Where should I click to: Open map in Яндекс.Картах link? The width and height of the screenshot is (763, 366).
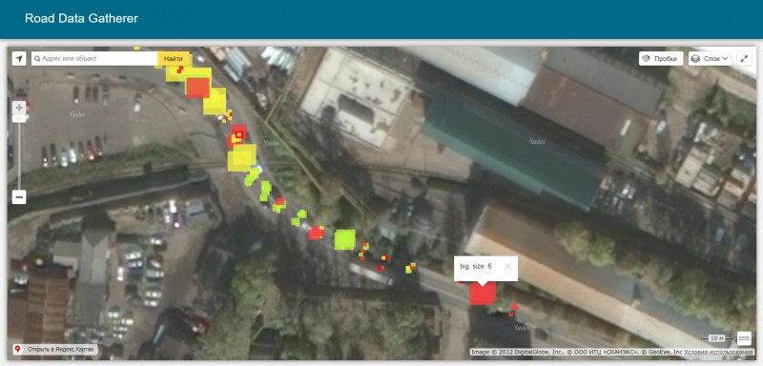pyautogui.click(x=55, y=350)
